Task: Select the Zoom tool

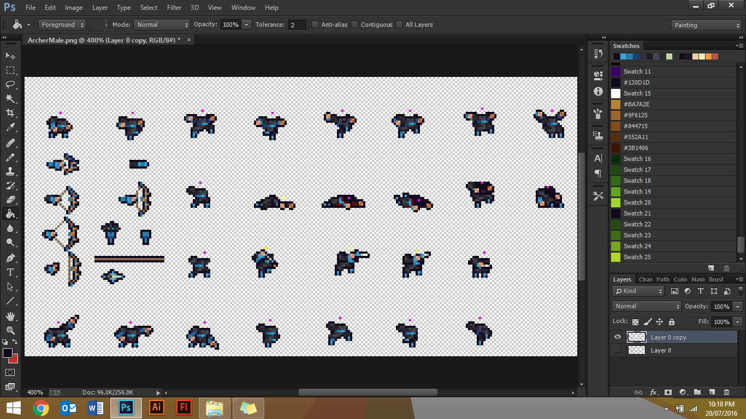Action: pyautogui.click(x=10, y=331)
